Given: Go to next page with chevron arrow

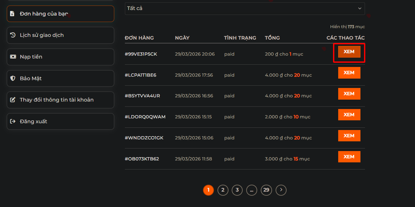Looking at the screenshot, I should (x=281, y=190).
